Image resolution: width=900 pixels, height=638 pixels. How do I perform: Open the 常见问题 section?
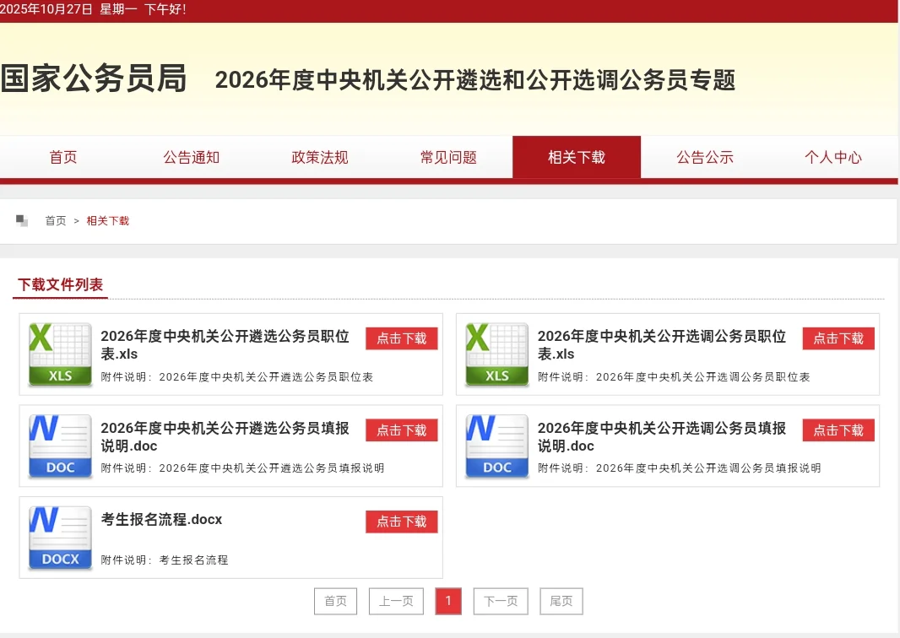pyautogui.click(x=448, y=157)
